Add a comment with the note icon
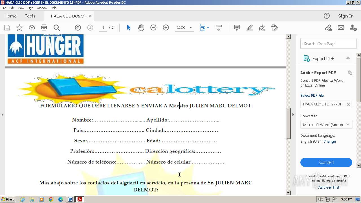 237,28
